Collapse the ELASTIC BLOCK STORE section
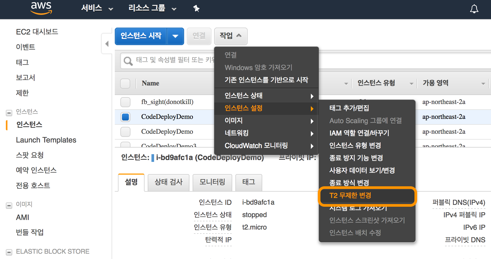The image size is (491, 259). point(9,252)
